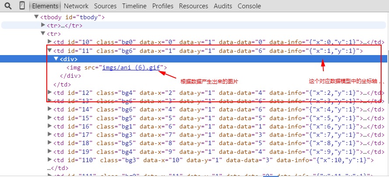This screenshot has width=389, height=177.
Task: Select the Elements tab
Action: (x=45, y=6)
